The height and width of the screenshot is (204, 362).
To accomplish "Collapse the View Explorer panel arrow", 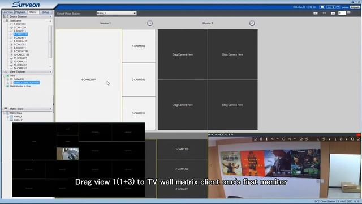I will [50, 72].
